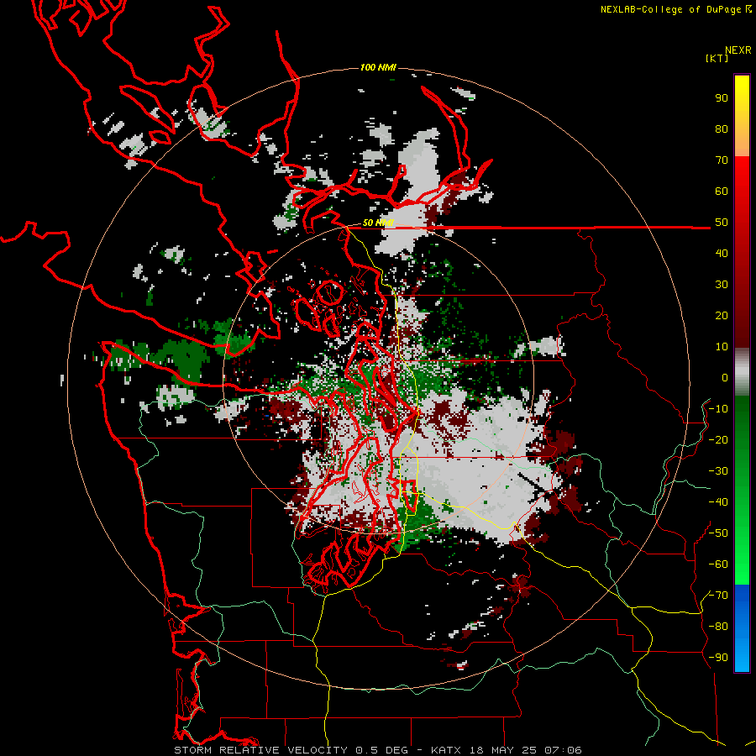Click the -30 value on velocity scale

tap(718, 471)
